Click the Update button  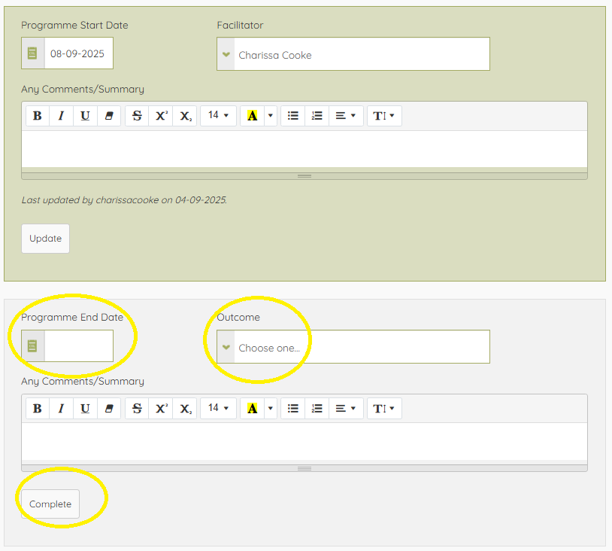click(45, 239)
